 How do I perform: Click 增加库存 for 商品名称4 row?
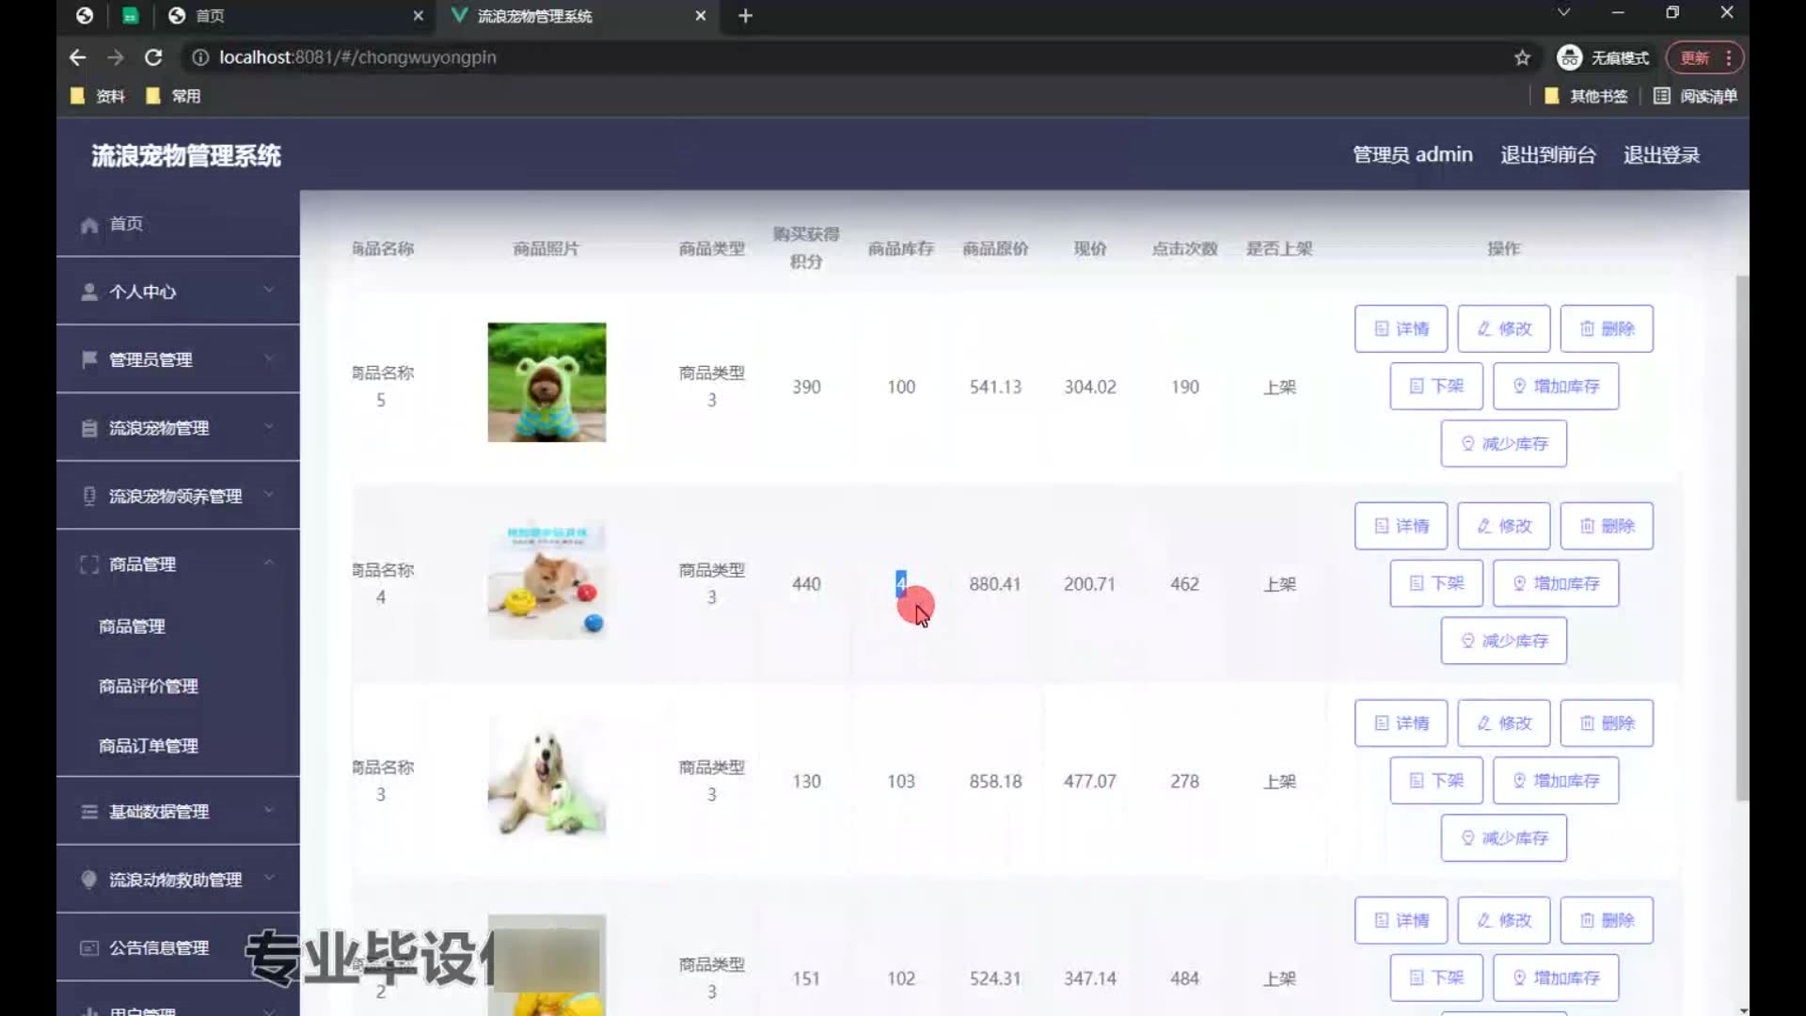coord(1556,583)
